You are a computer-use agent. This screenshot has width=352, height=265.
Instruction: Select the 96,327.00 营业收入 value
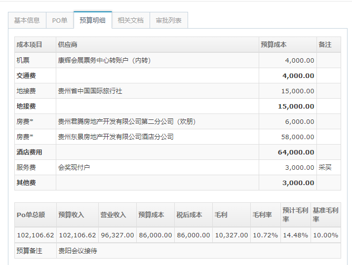[117, 235]
